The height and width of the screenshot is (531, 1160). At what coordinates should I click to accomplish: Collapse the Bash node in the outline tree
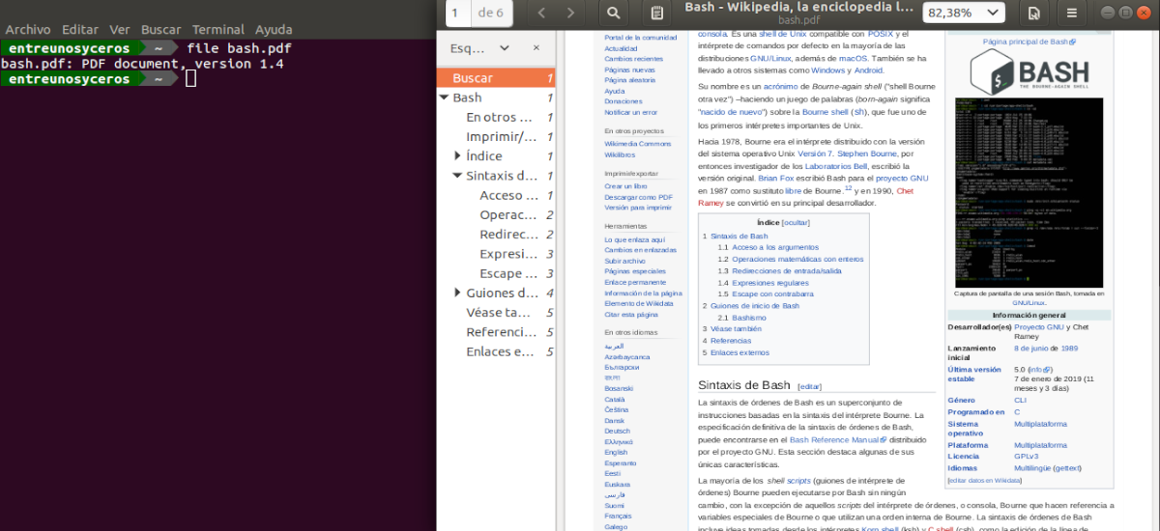[444, 98]
